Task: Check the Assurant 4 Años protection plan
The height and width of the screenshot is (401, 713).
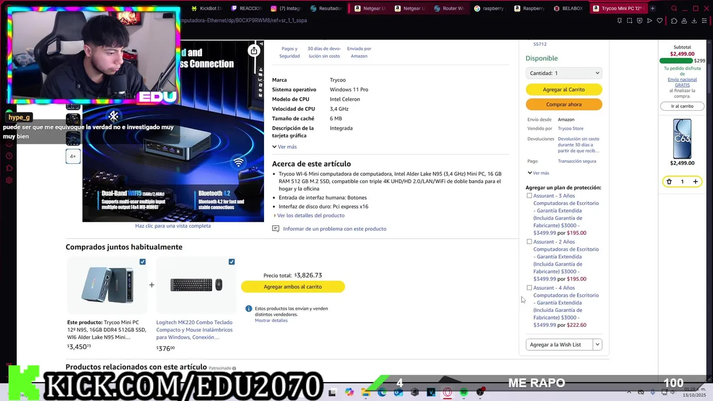Action: click(529, 288)
